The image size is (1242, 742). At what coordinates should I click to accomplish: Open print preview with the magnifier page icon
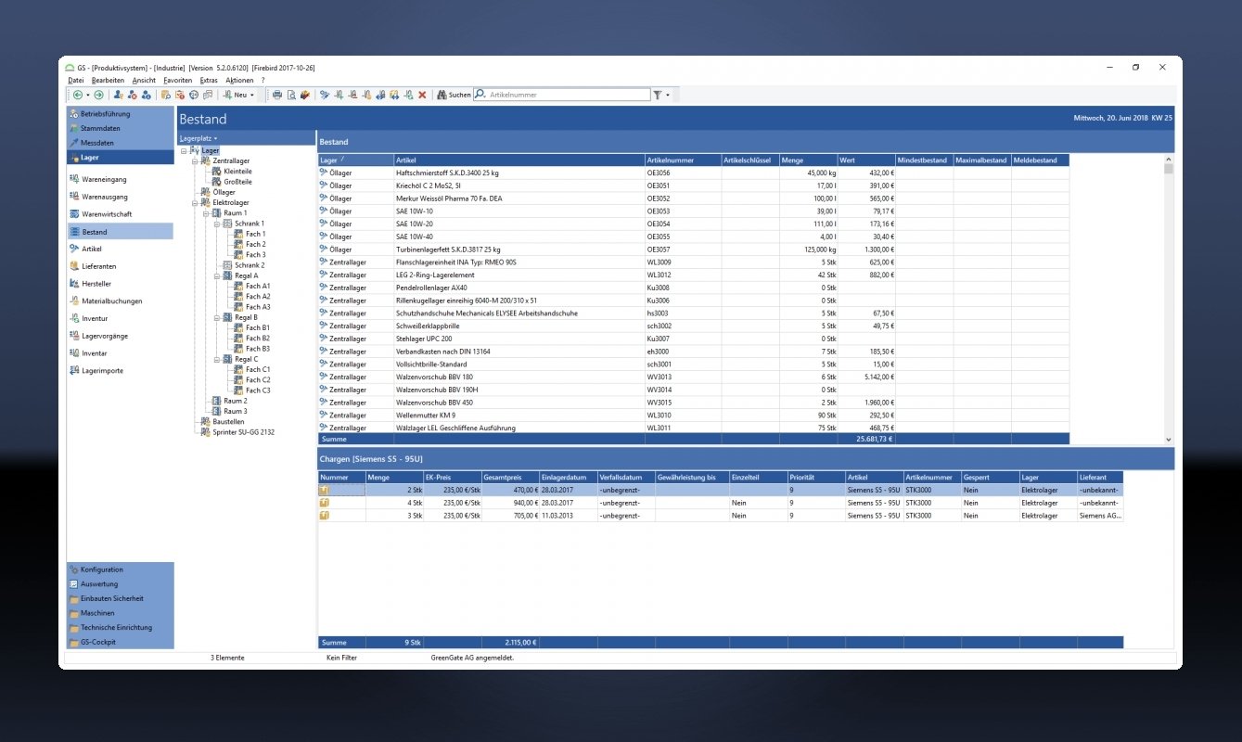click(290, 95)
